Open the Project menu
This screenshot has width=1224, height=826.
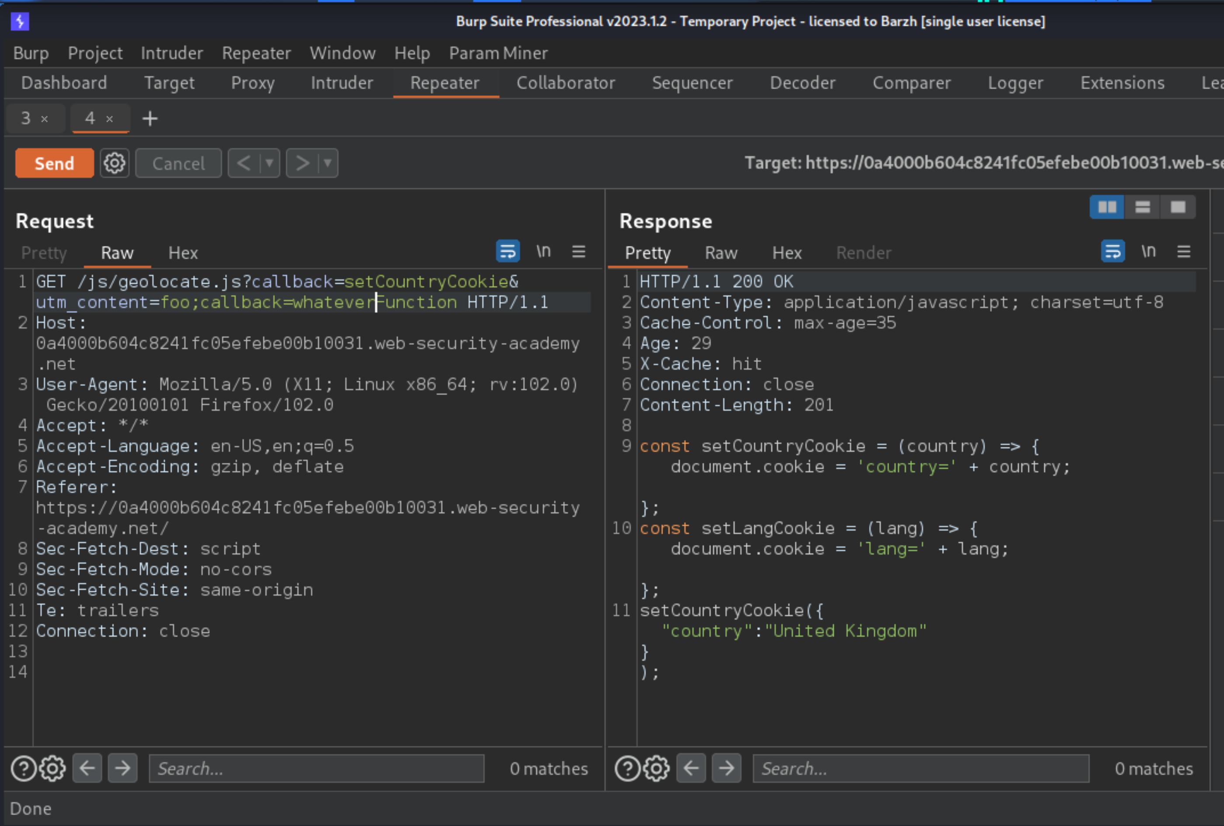tap(95, 53)
